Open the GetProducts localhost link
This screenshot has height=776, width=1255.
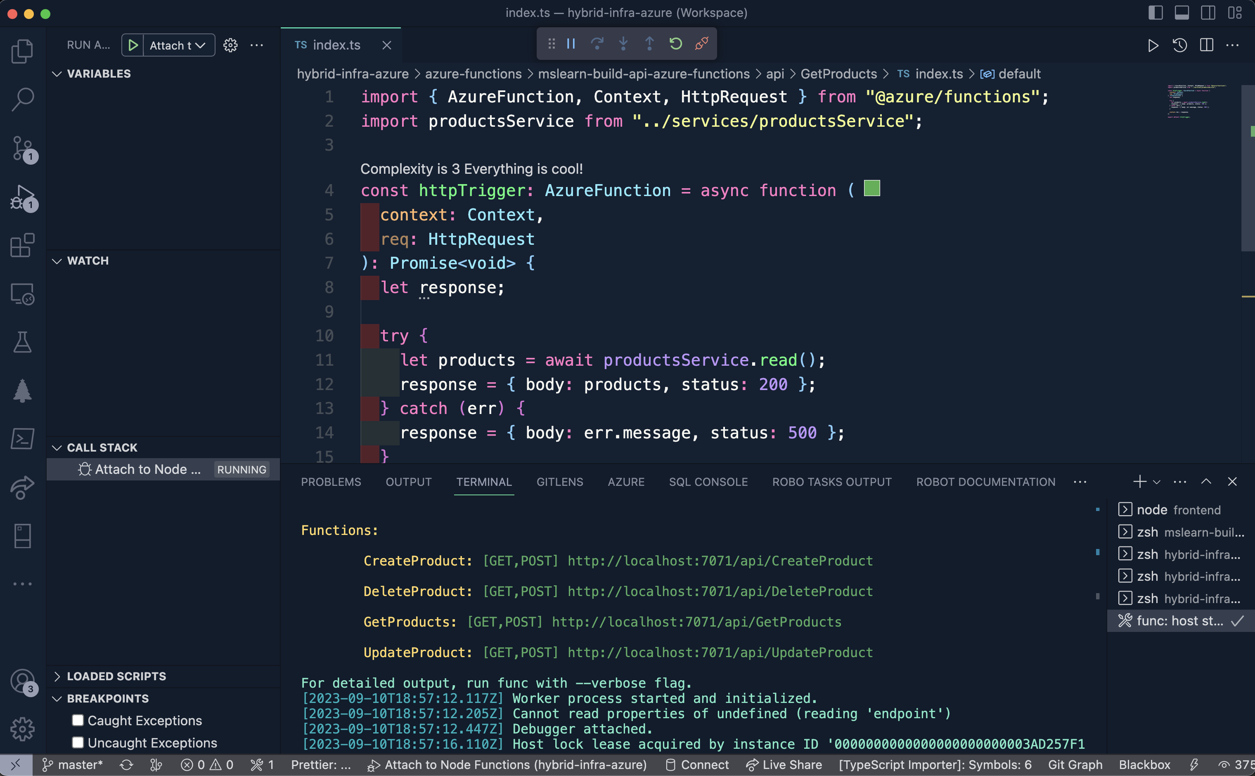click(696, 622)
